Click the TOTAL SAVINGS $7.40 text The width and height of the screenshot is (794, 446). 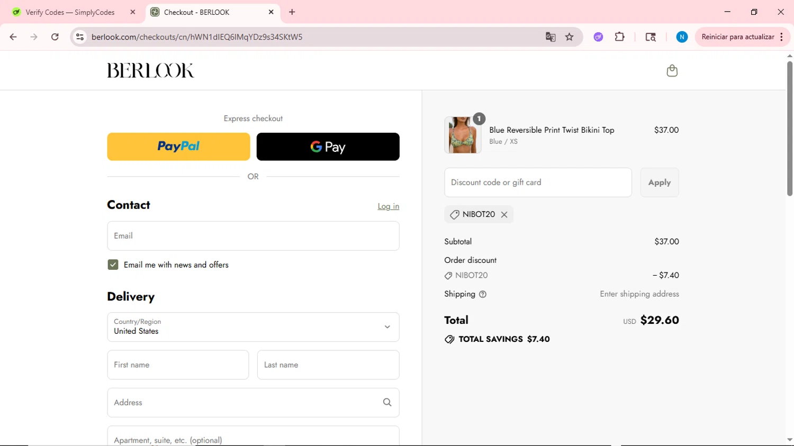pyautogui.click(x=504, y=339)
